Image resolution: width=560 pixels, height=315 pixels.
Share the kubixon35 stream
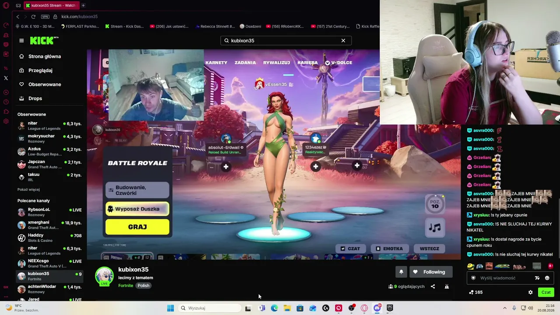pyautogui.click(x=433, y=287)
